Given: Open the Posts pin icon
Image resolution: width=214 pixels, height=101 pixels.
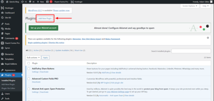Looking at the screenshot, I should point(2,24).
